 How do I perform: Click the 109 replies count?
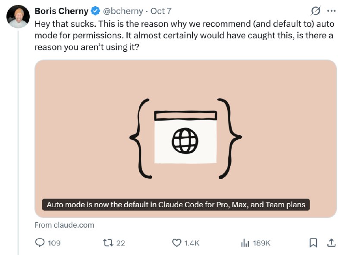pyautogui.click(x=54, y=243)
